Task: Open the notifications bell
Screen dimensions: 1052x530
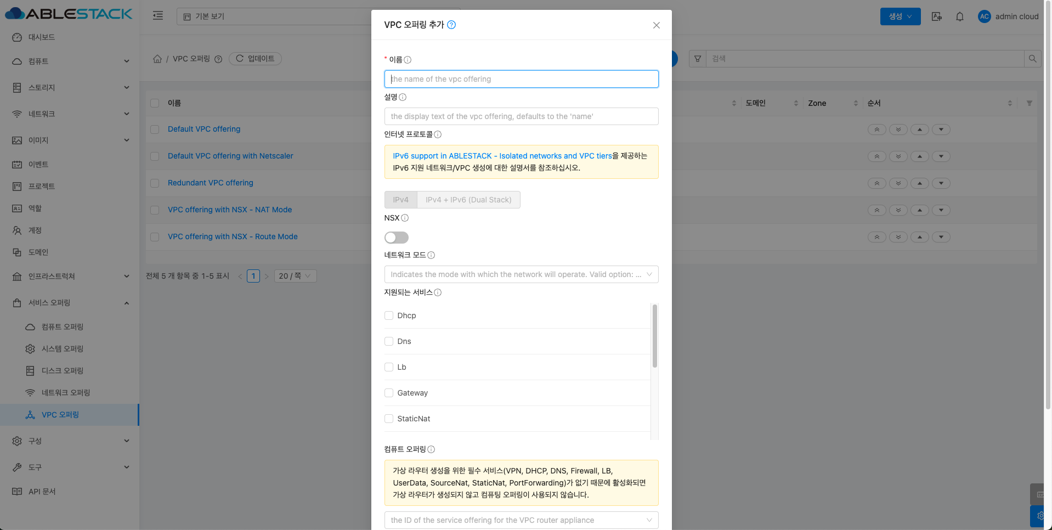Action: [960, 16]
